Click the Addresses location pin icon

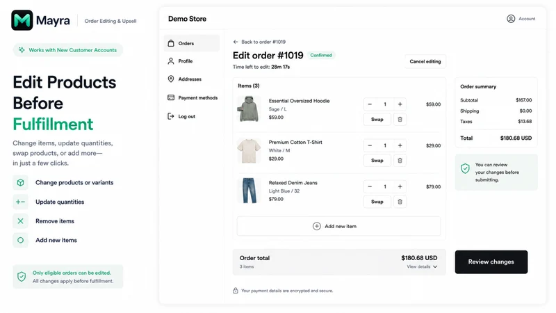(x=171, y=79)
